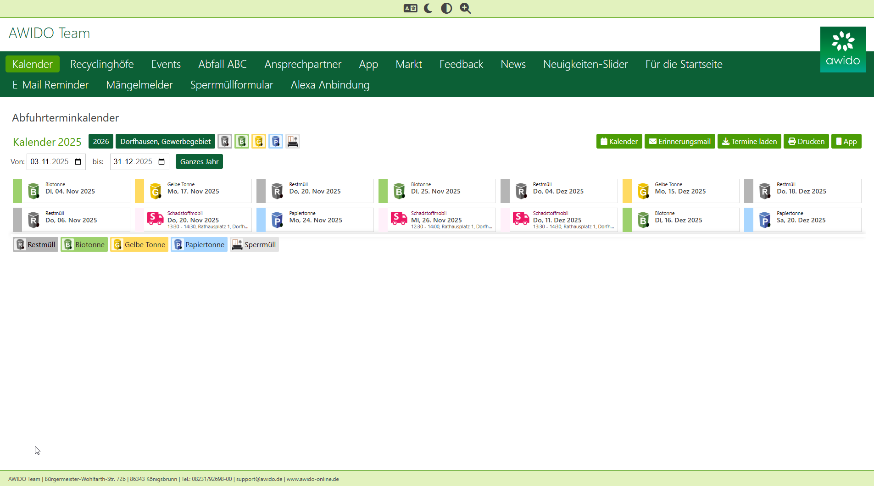Toggle the Papiertonne filter icon beside location
The height and width of the screenshot is (486, 874).
point(276,142)
